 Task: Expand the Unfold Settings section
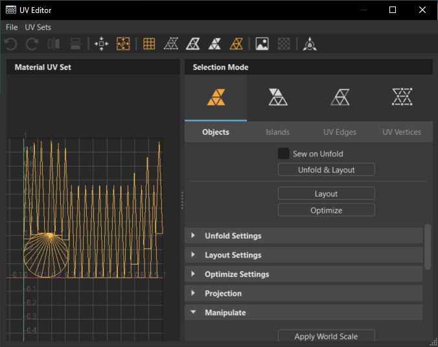tap(304, 235)
